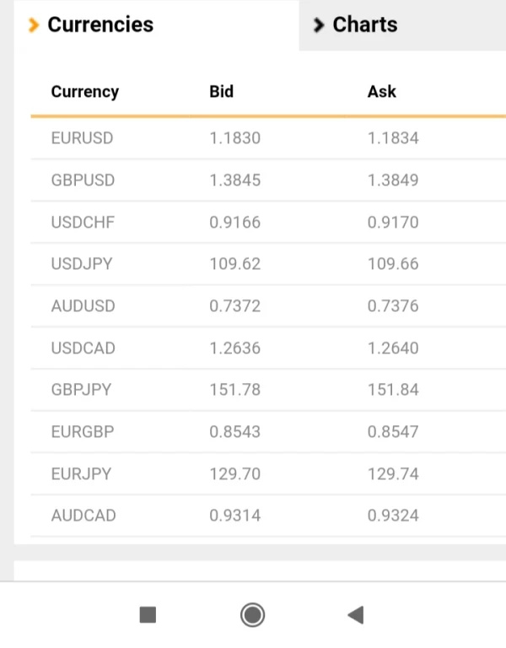Click the black chevron beside Charts
The height and width of the screenshot is (648, 506).
point(318,25)
